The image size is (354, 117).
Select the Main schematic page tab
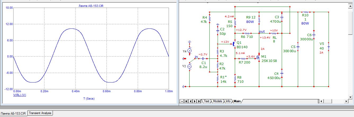pyautogui.click(x=237, y=101)
